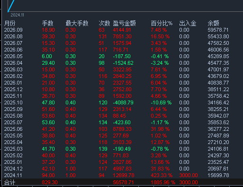The height and width of the screenshot is (187, 243).
Task: Click the 合计 total row label
Action: (9, 183)
